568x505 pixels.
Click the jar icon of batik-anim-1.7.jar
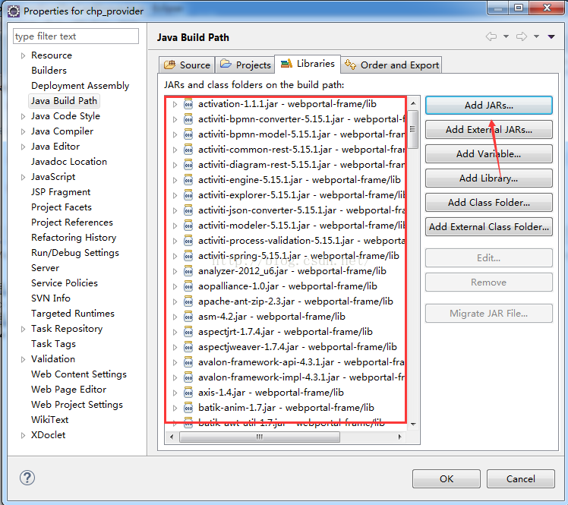click(188, 408)
